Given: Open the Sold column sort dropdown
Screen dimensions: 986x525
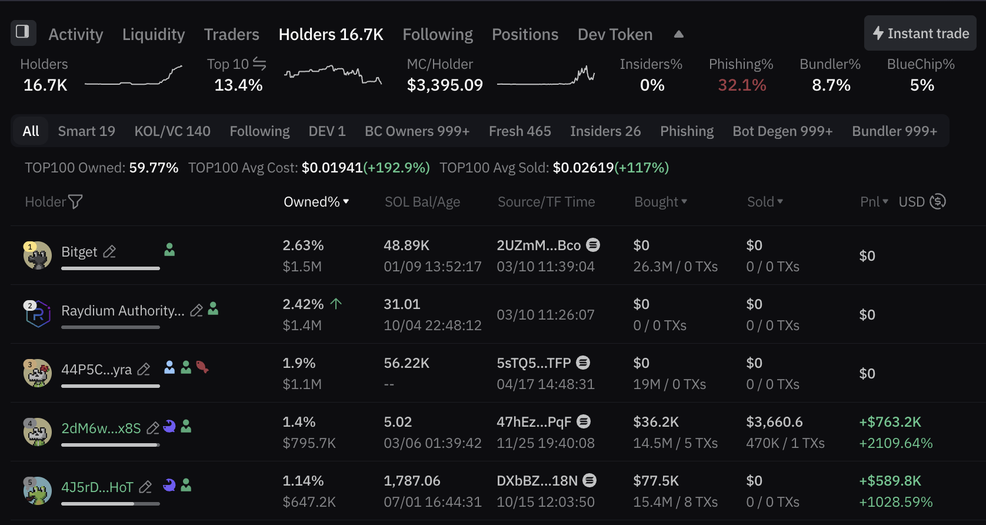Looking at the screenshot, I should pyautogui.click(x=765, y=202).
